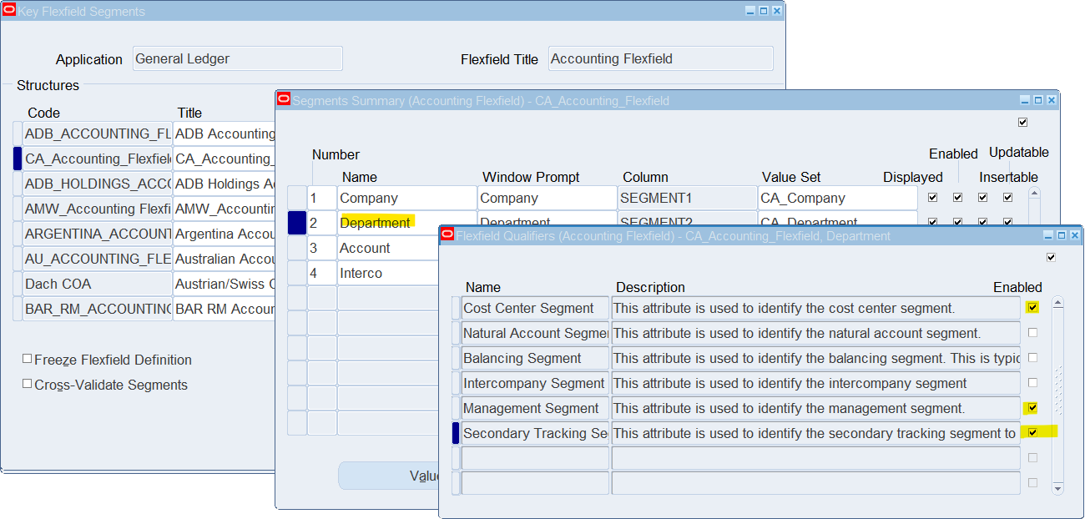Click the Flexfield Qualifiers scrollbar thumb
Screen dimensions: 1090x519
1058,391
